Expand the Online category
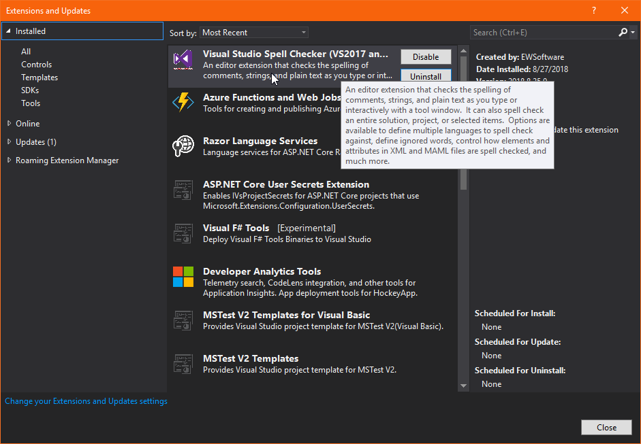 click(9, 123)
